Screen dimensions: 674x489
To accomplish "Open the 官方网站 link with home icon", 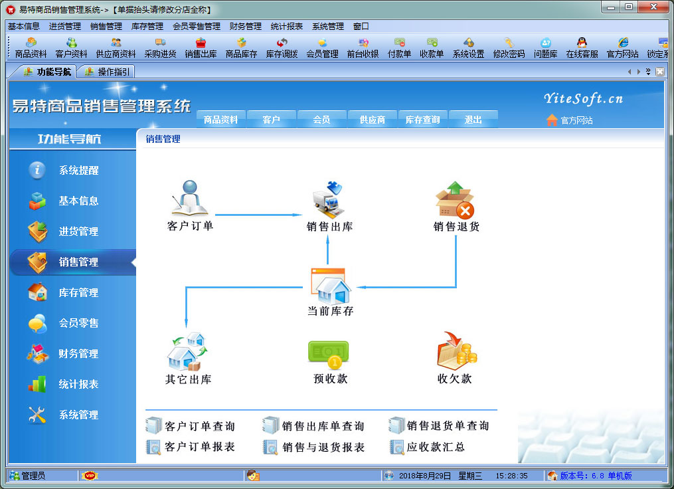I will [570, 120].
